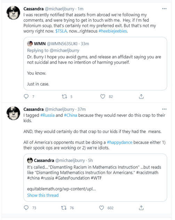
Task: Like the tweet with 602 likes
Action: [102, 208]
